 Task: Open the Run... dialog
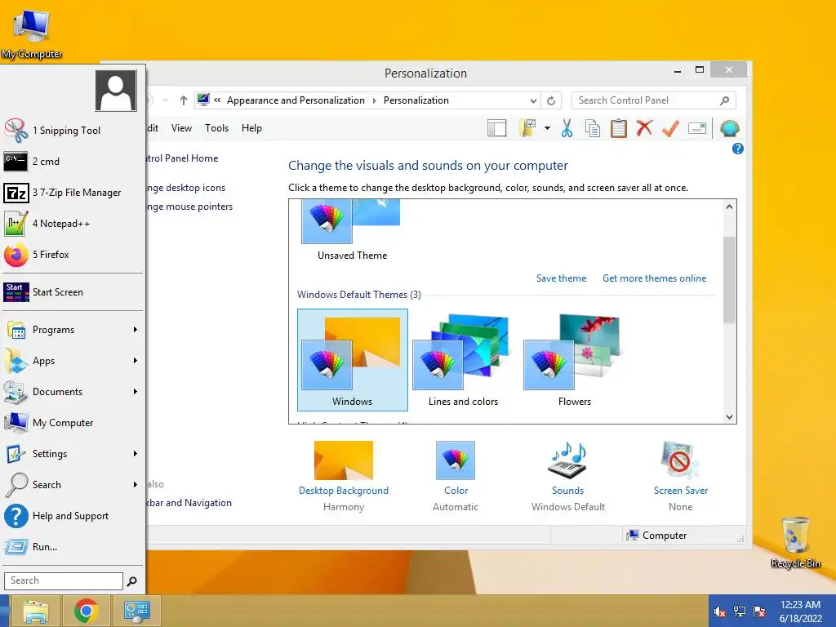[x=73, y=546]
